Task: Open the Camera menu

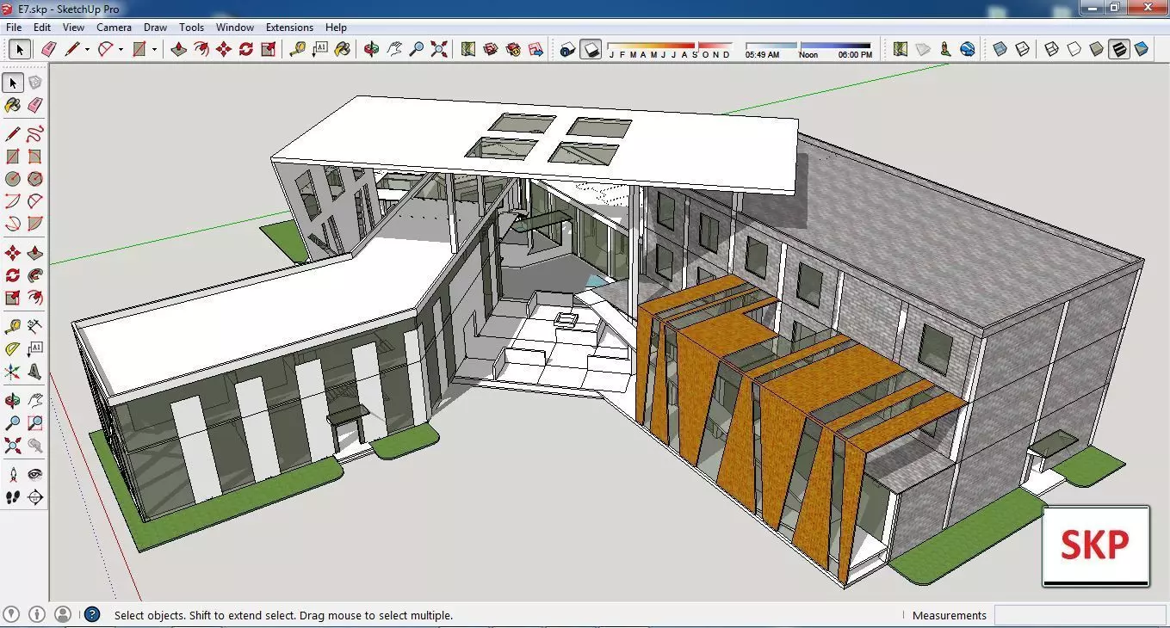Action: point(114,28)
